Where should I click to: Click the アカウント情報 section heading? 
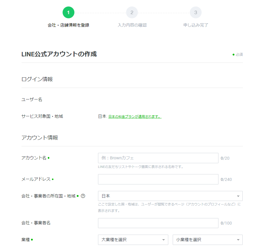tap(40, 138)
